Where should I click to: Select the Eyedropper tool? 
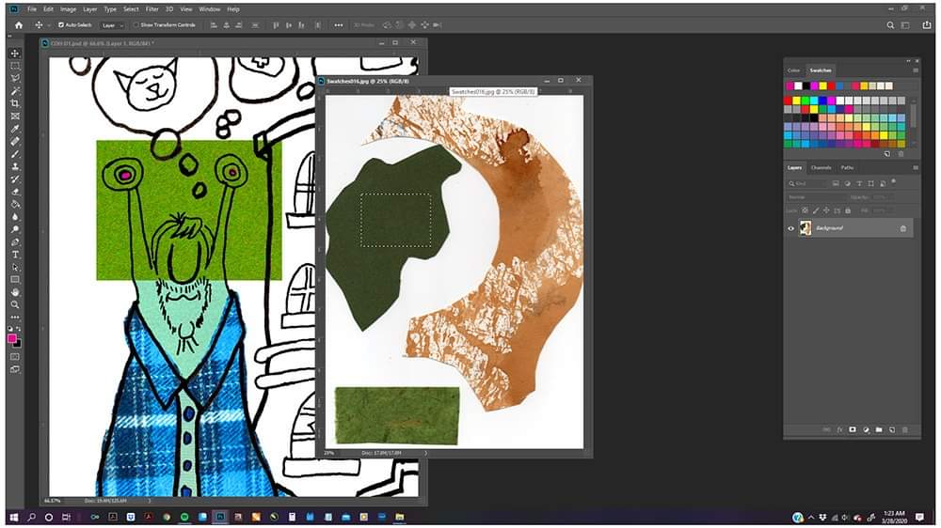tap(15, 129)
